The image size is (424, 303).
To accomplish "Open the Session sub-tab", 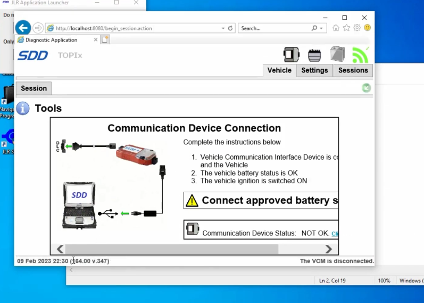I will pyautogui.click(x=34, y=88).
